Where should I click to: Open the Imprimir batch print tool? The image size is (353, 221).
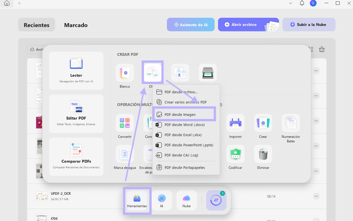pyautogui.click(x=236, y=123)
